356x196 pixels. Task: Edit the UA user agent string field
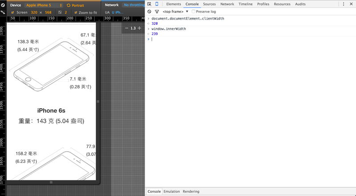[x=117, y=12]
